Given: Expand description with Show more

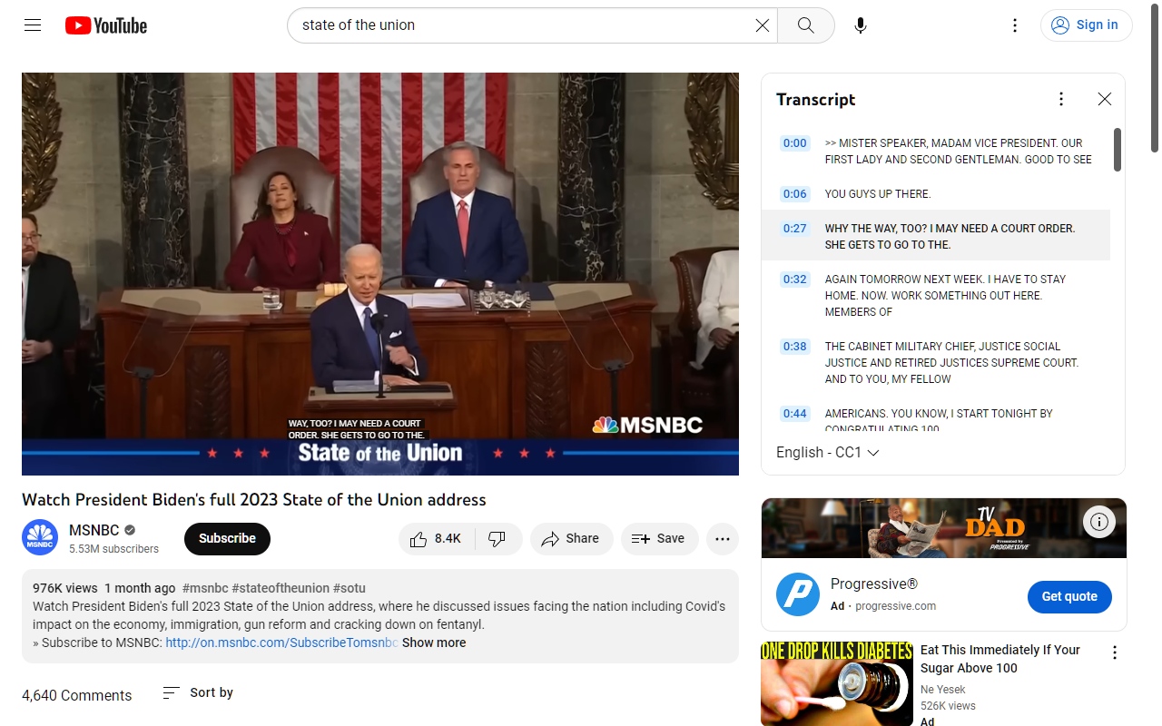Looking at the screenshot, I should [x=434, y=643].
